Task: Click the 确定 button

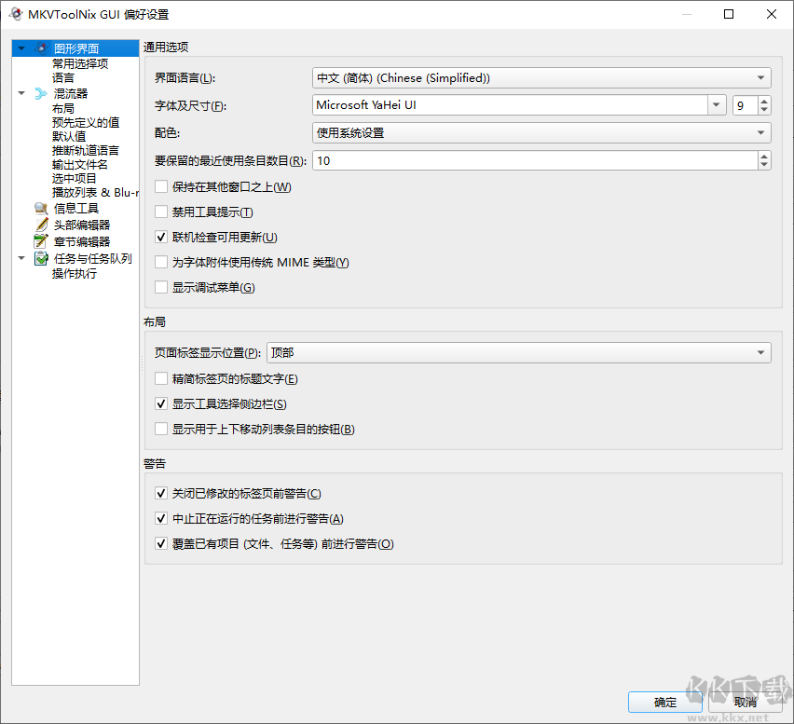Action: (664, 703)
